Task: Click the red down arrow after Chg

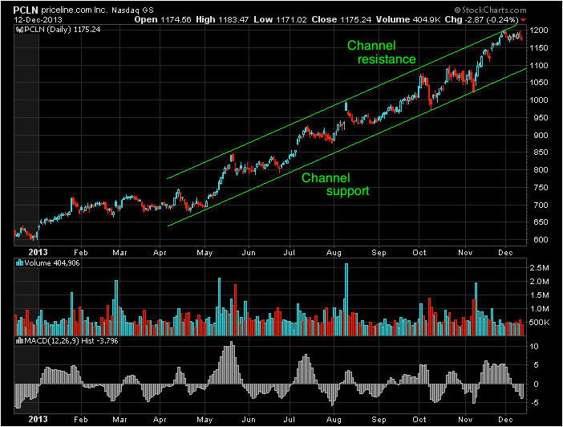Action: click(523, 20)
